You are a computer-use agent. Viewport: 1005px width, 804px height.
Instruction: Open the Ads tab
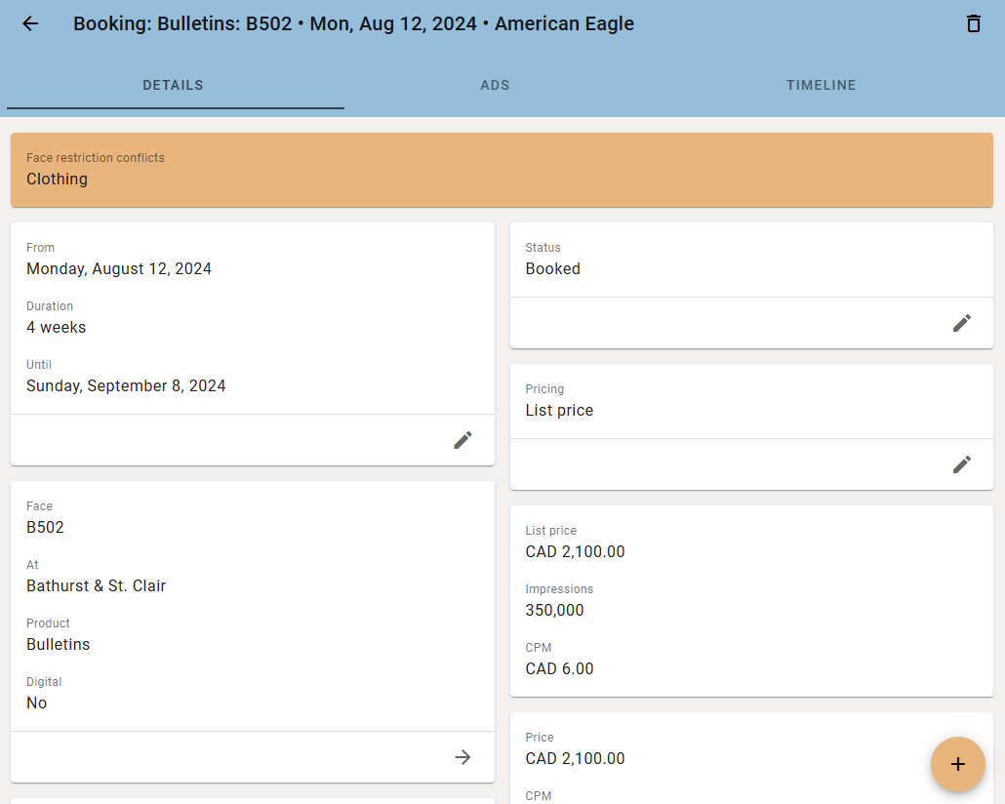coord(495,85)
